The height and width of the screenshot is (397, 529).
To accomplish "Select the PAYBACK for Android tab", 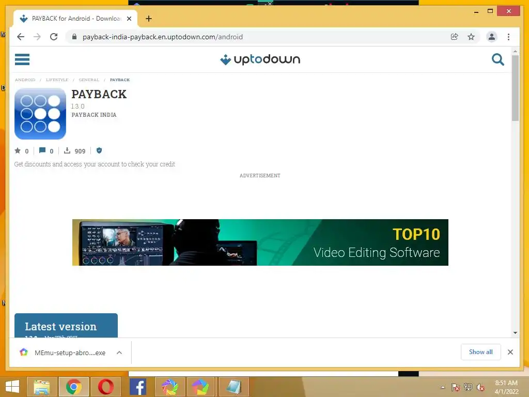I will pos(75,19).
